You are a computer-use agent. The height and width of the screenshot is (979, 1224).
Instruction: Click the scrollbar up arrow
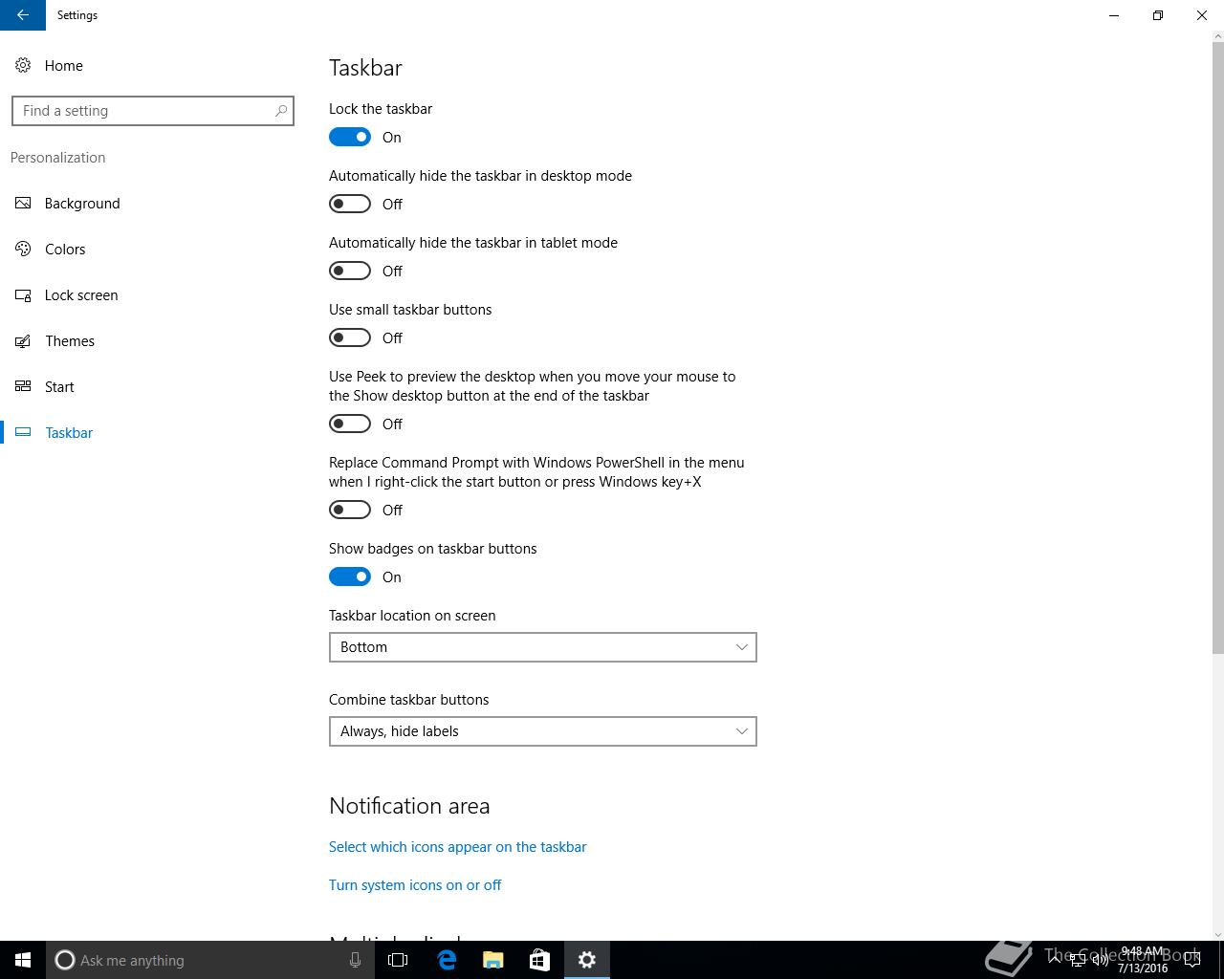(1217, 37)
